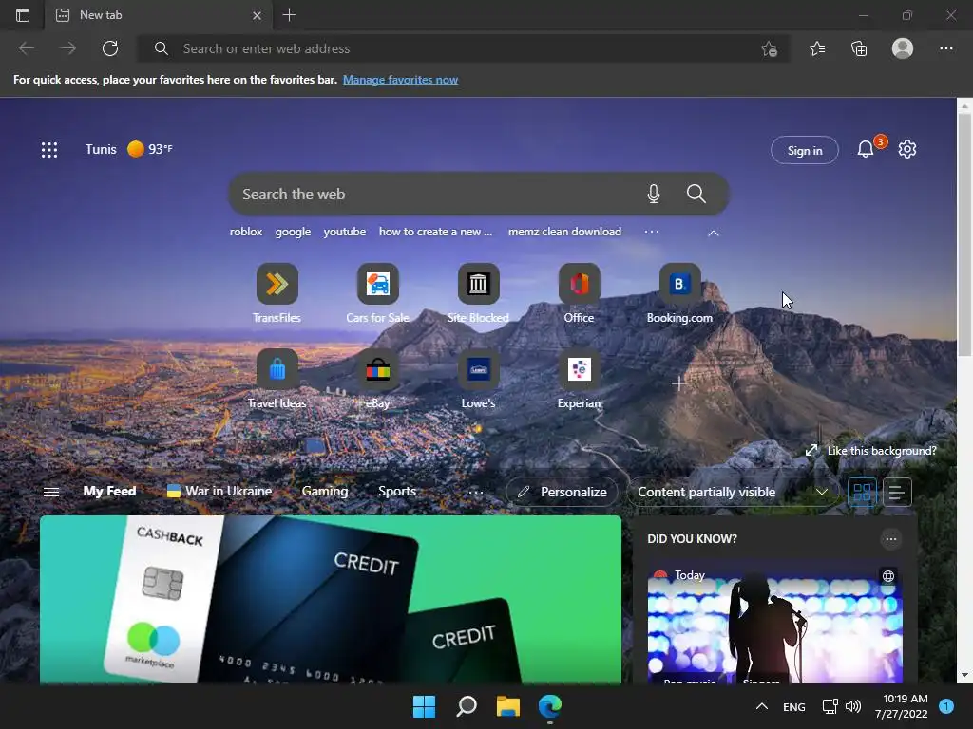Open the app launcher grid icon
Screen dimensions: 973x729
pos(49,149)
